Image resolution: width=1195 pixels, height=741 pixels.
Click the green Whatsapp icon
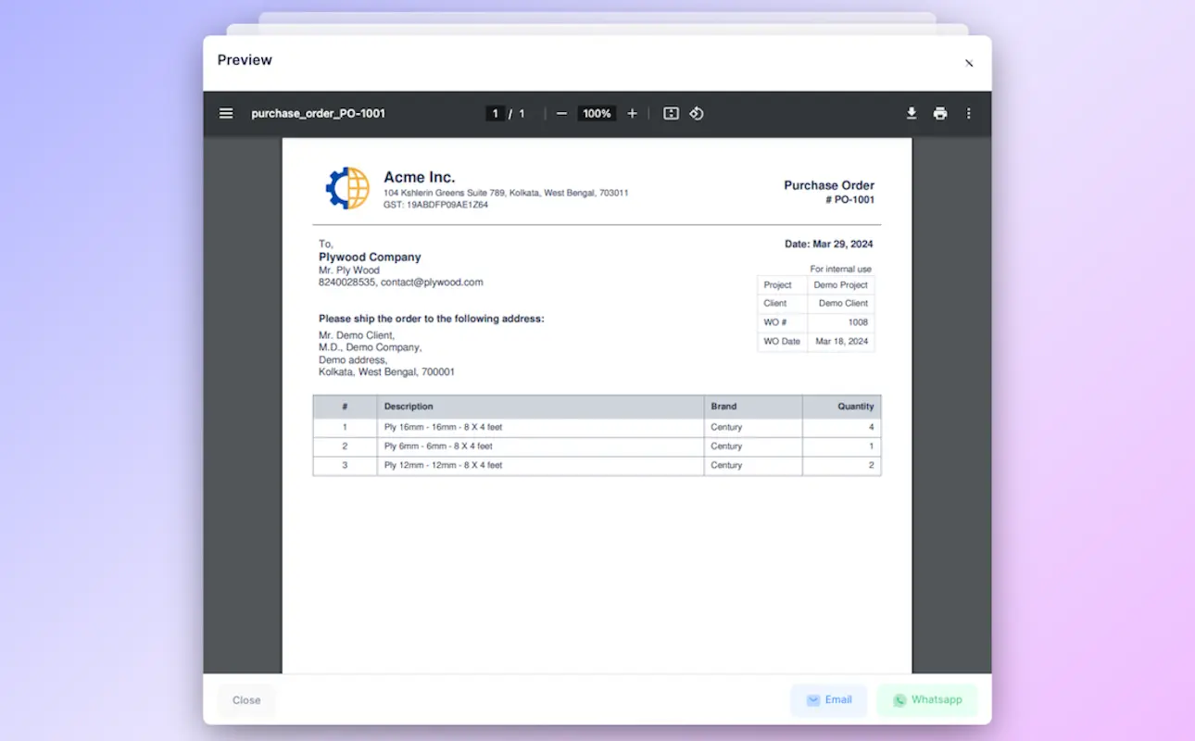click(x=899, y=700)
